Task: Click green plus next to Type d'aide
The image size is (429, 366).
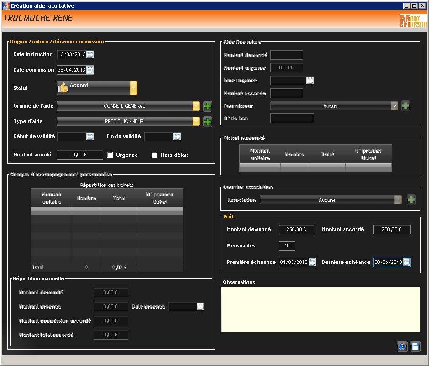Action: click(x=208, y=122)
